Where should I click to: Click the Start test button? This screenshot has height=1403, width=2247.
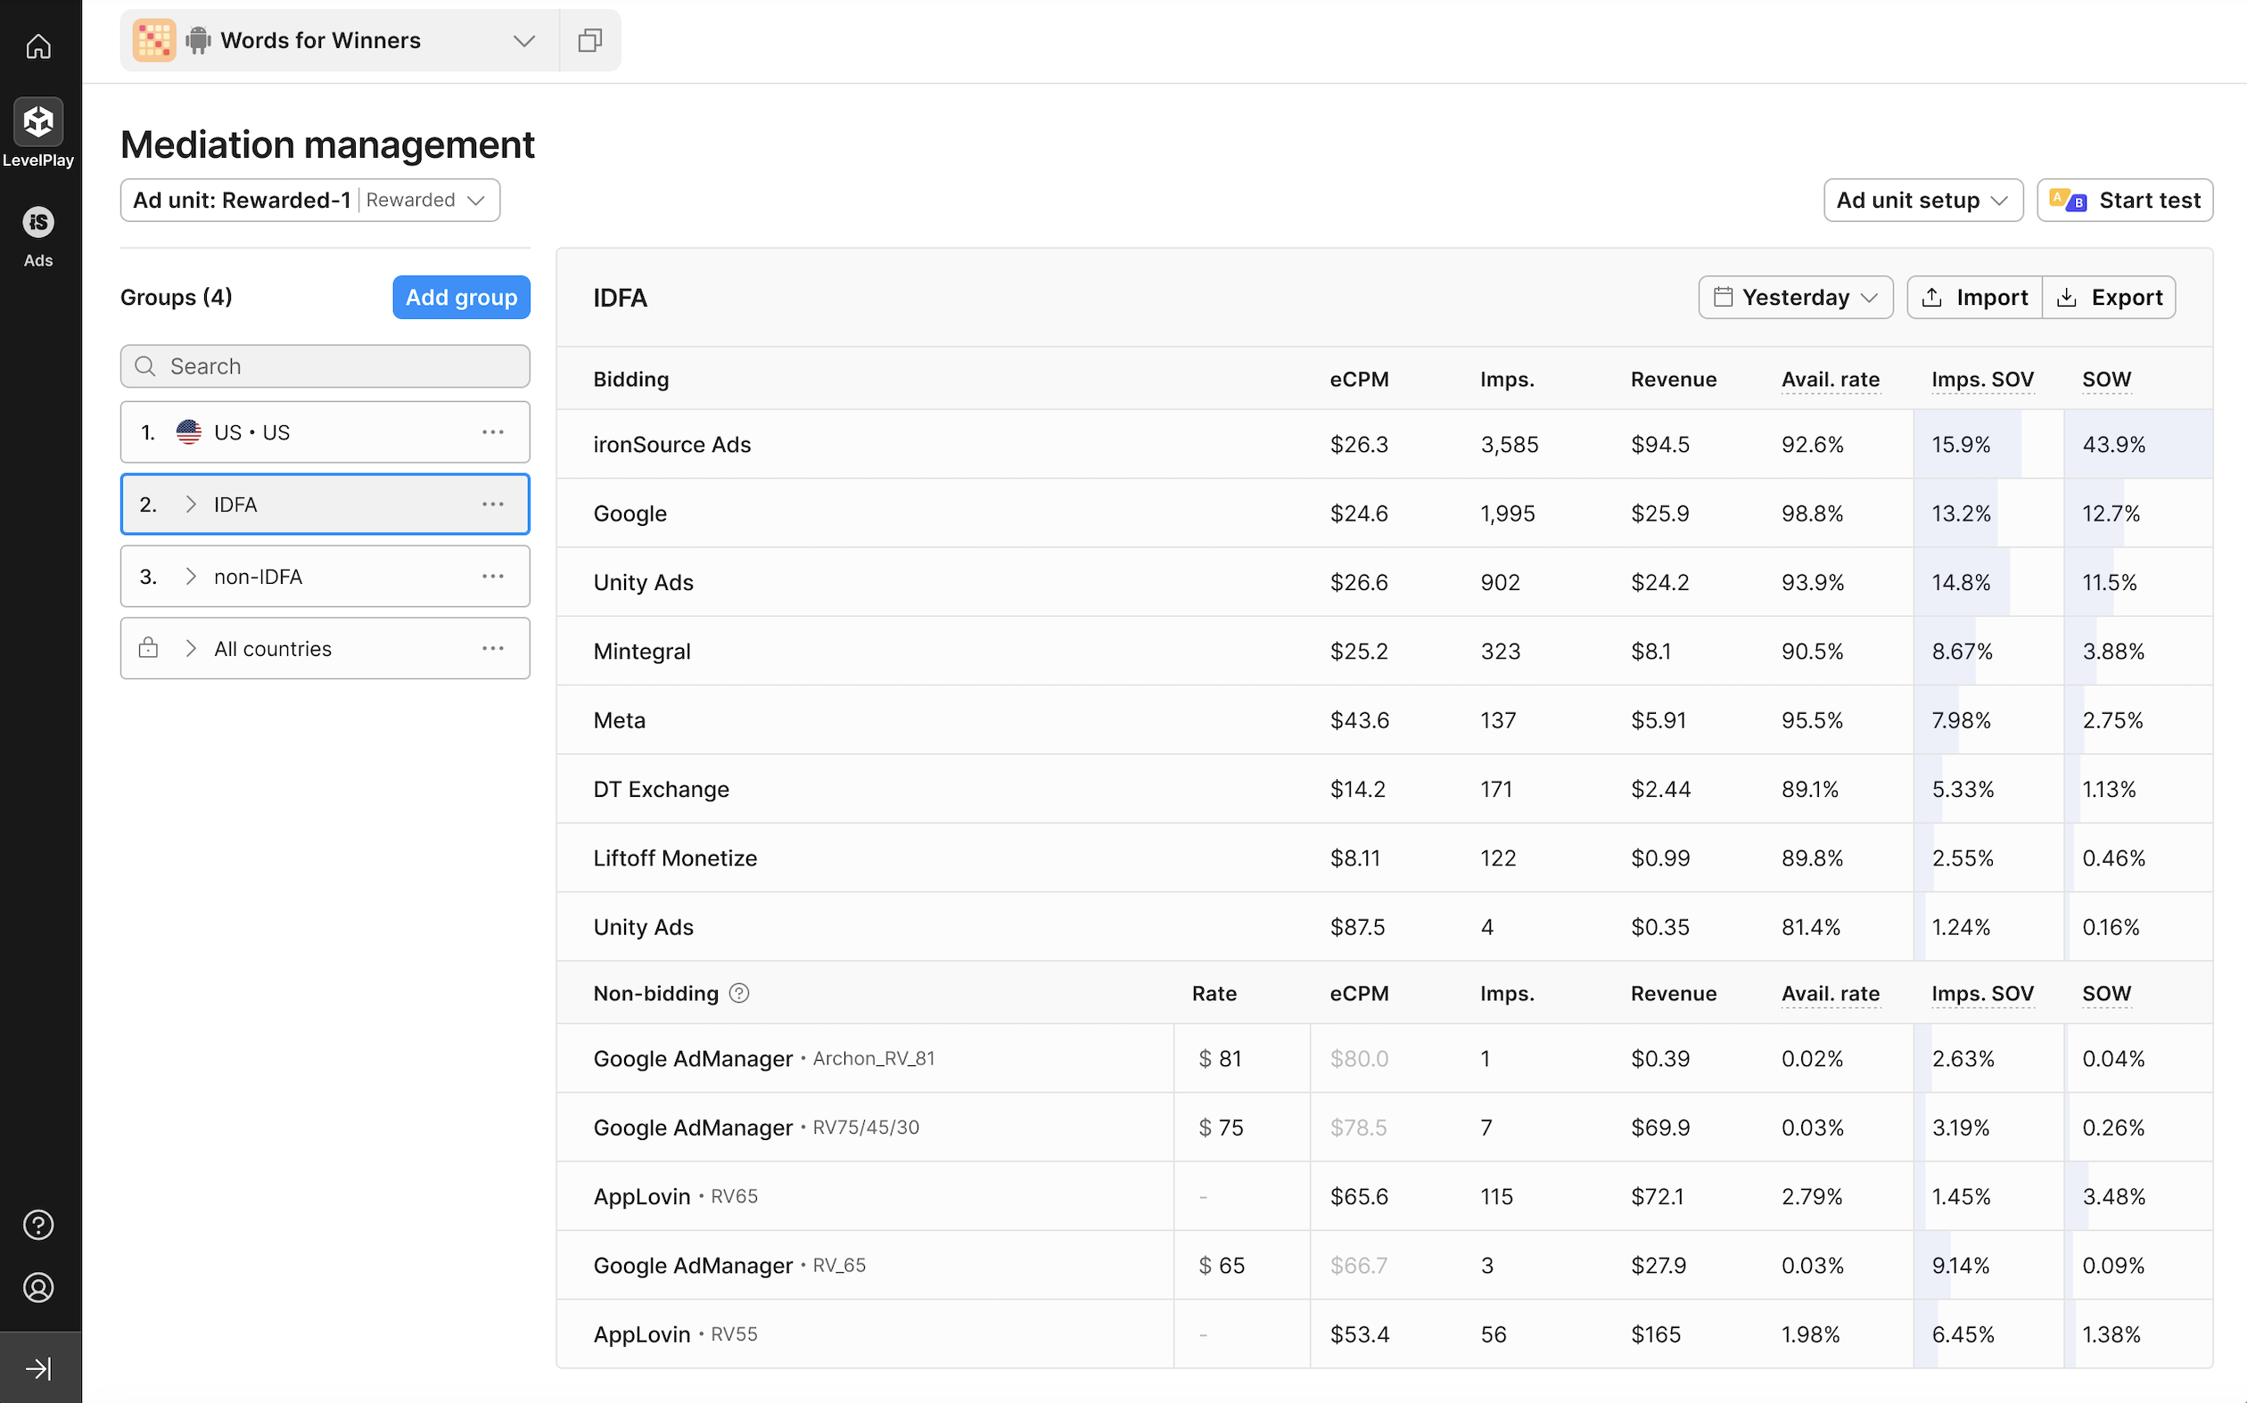pyautogui.click(x=2125, y=201)
